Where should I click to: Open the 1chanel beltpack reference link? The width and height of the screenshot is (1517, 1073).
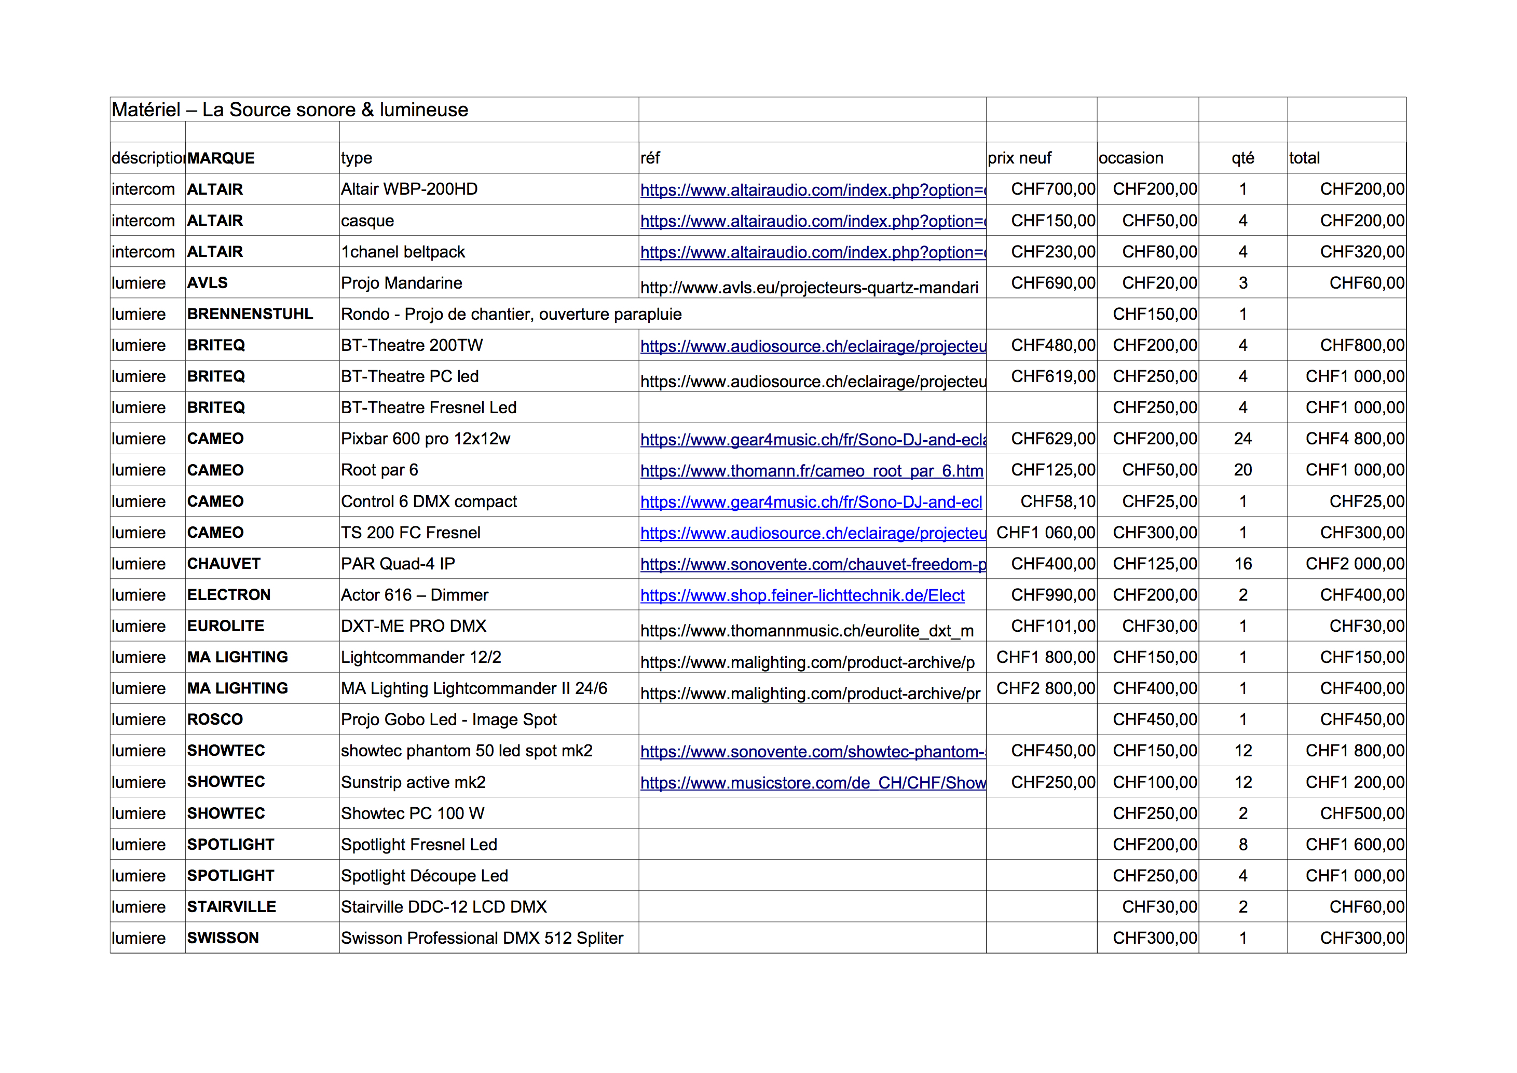point(813,252)
